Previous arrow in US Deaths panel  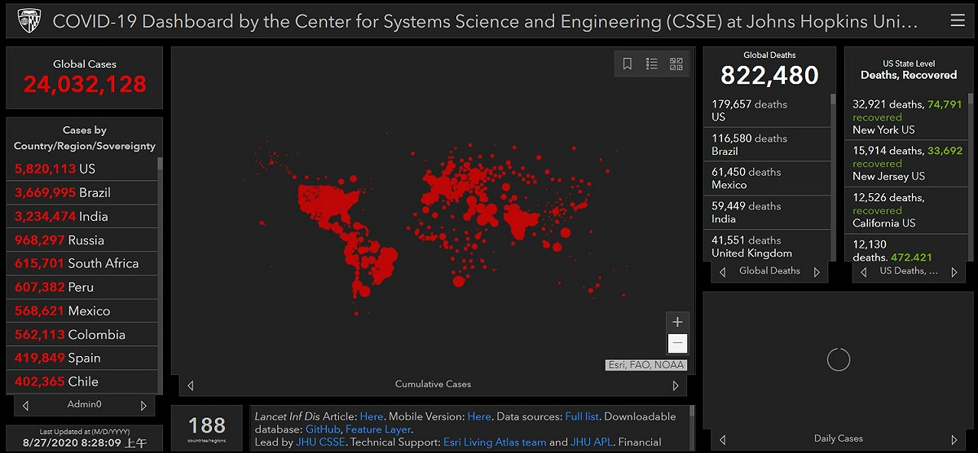point(863,272)
